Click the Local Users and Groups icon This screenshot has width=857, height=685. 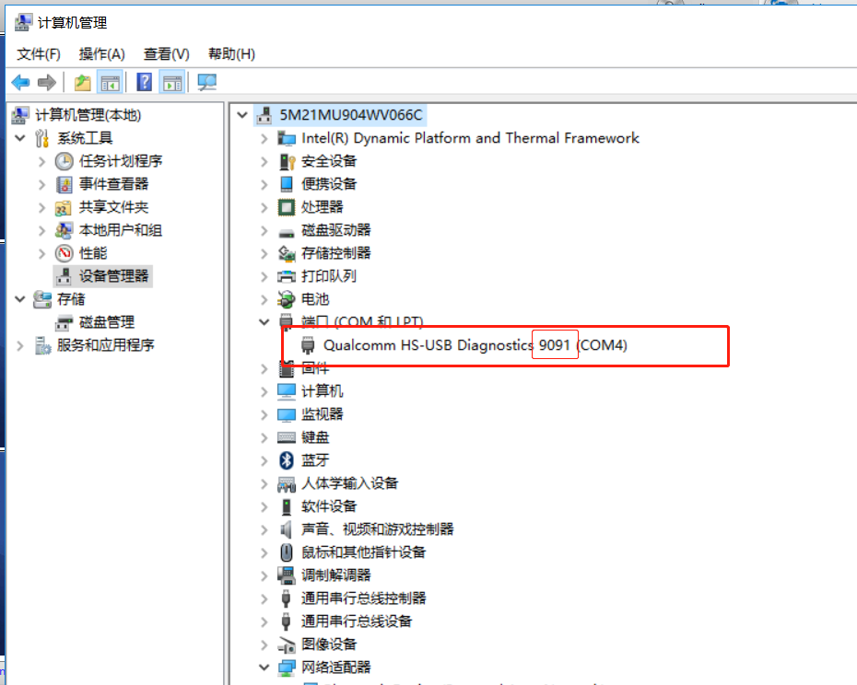point(64,230)
